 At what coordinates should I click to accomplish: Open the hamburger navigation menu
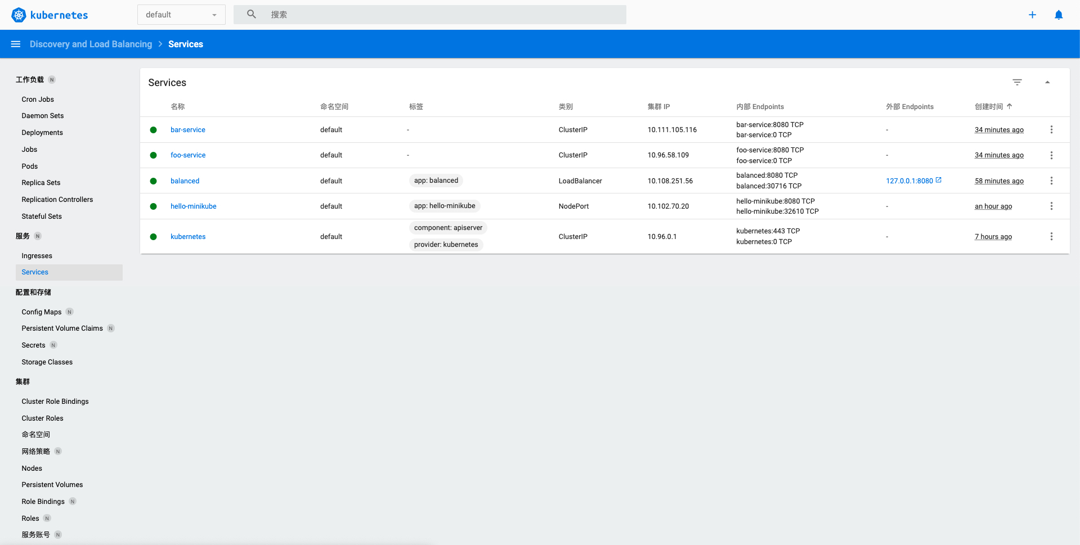coord(16,44)
